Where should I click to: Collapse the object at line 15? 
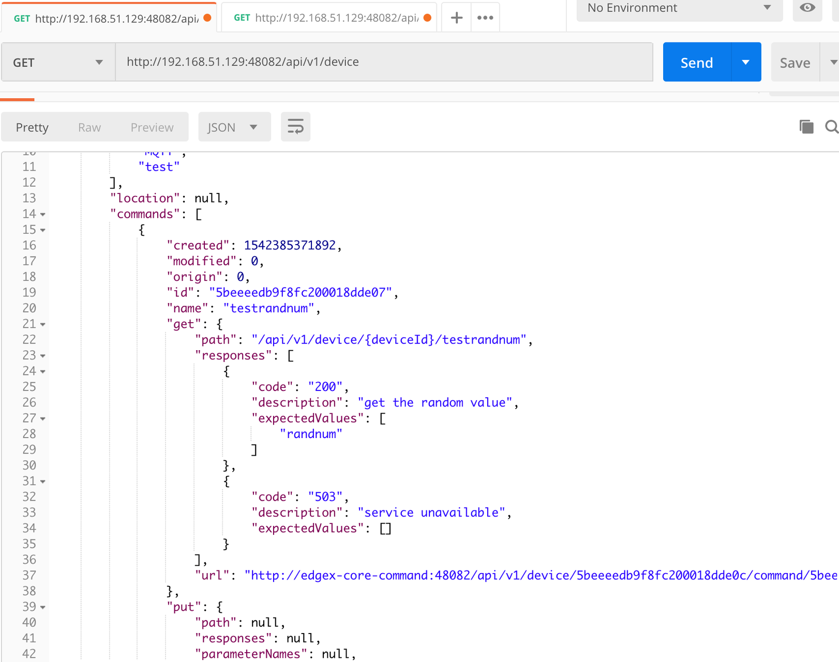point(43,230)
